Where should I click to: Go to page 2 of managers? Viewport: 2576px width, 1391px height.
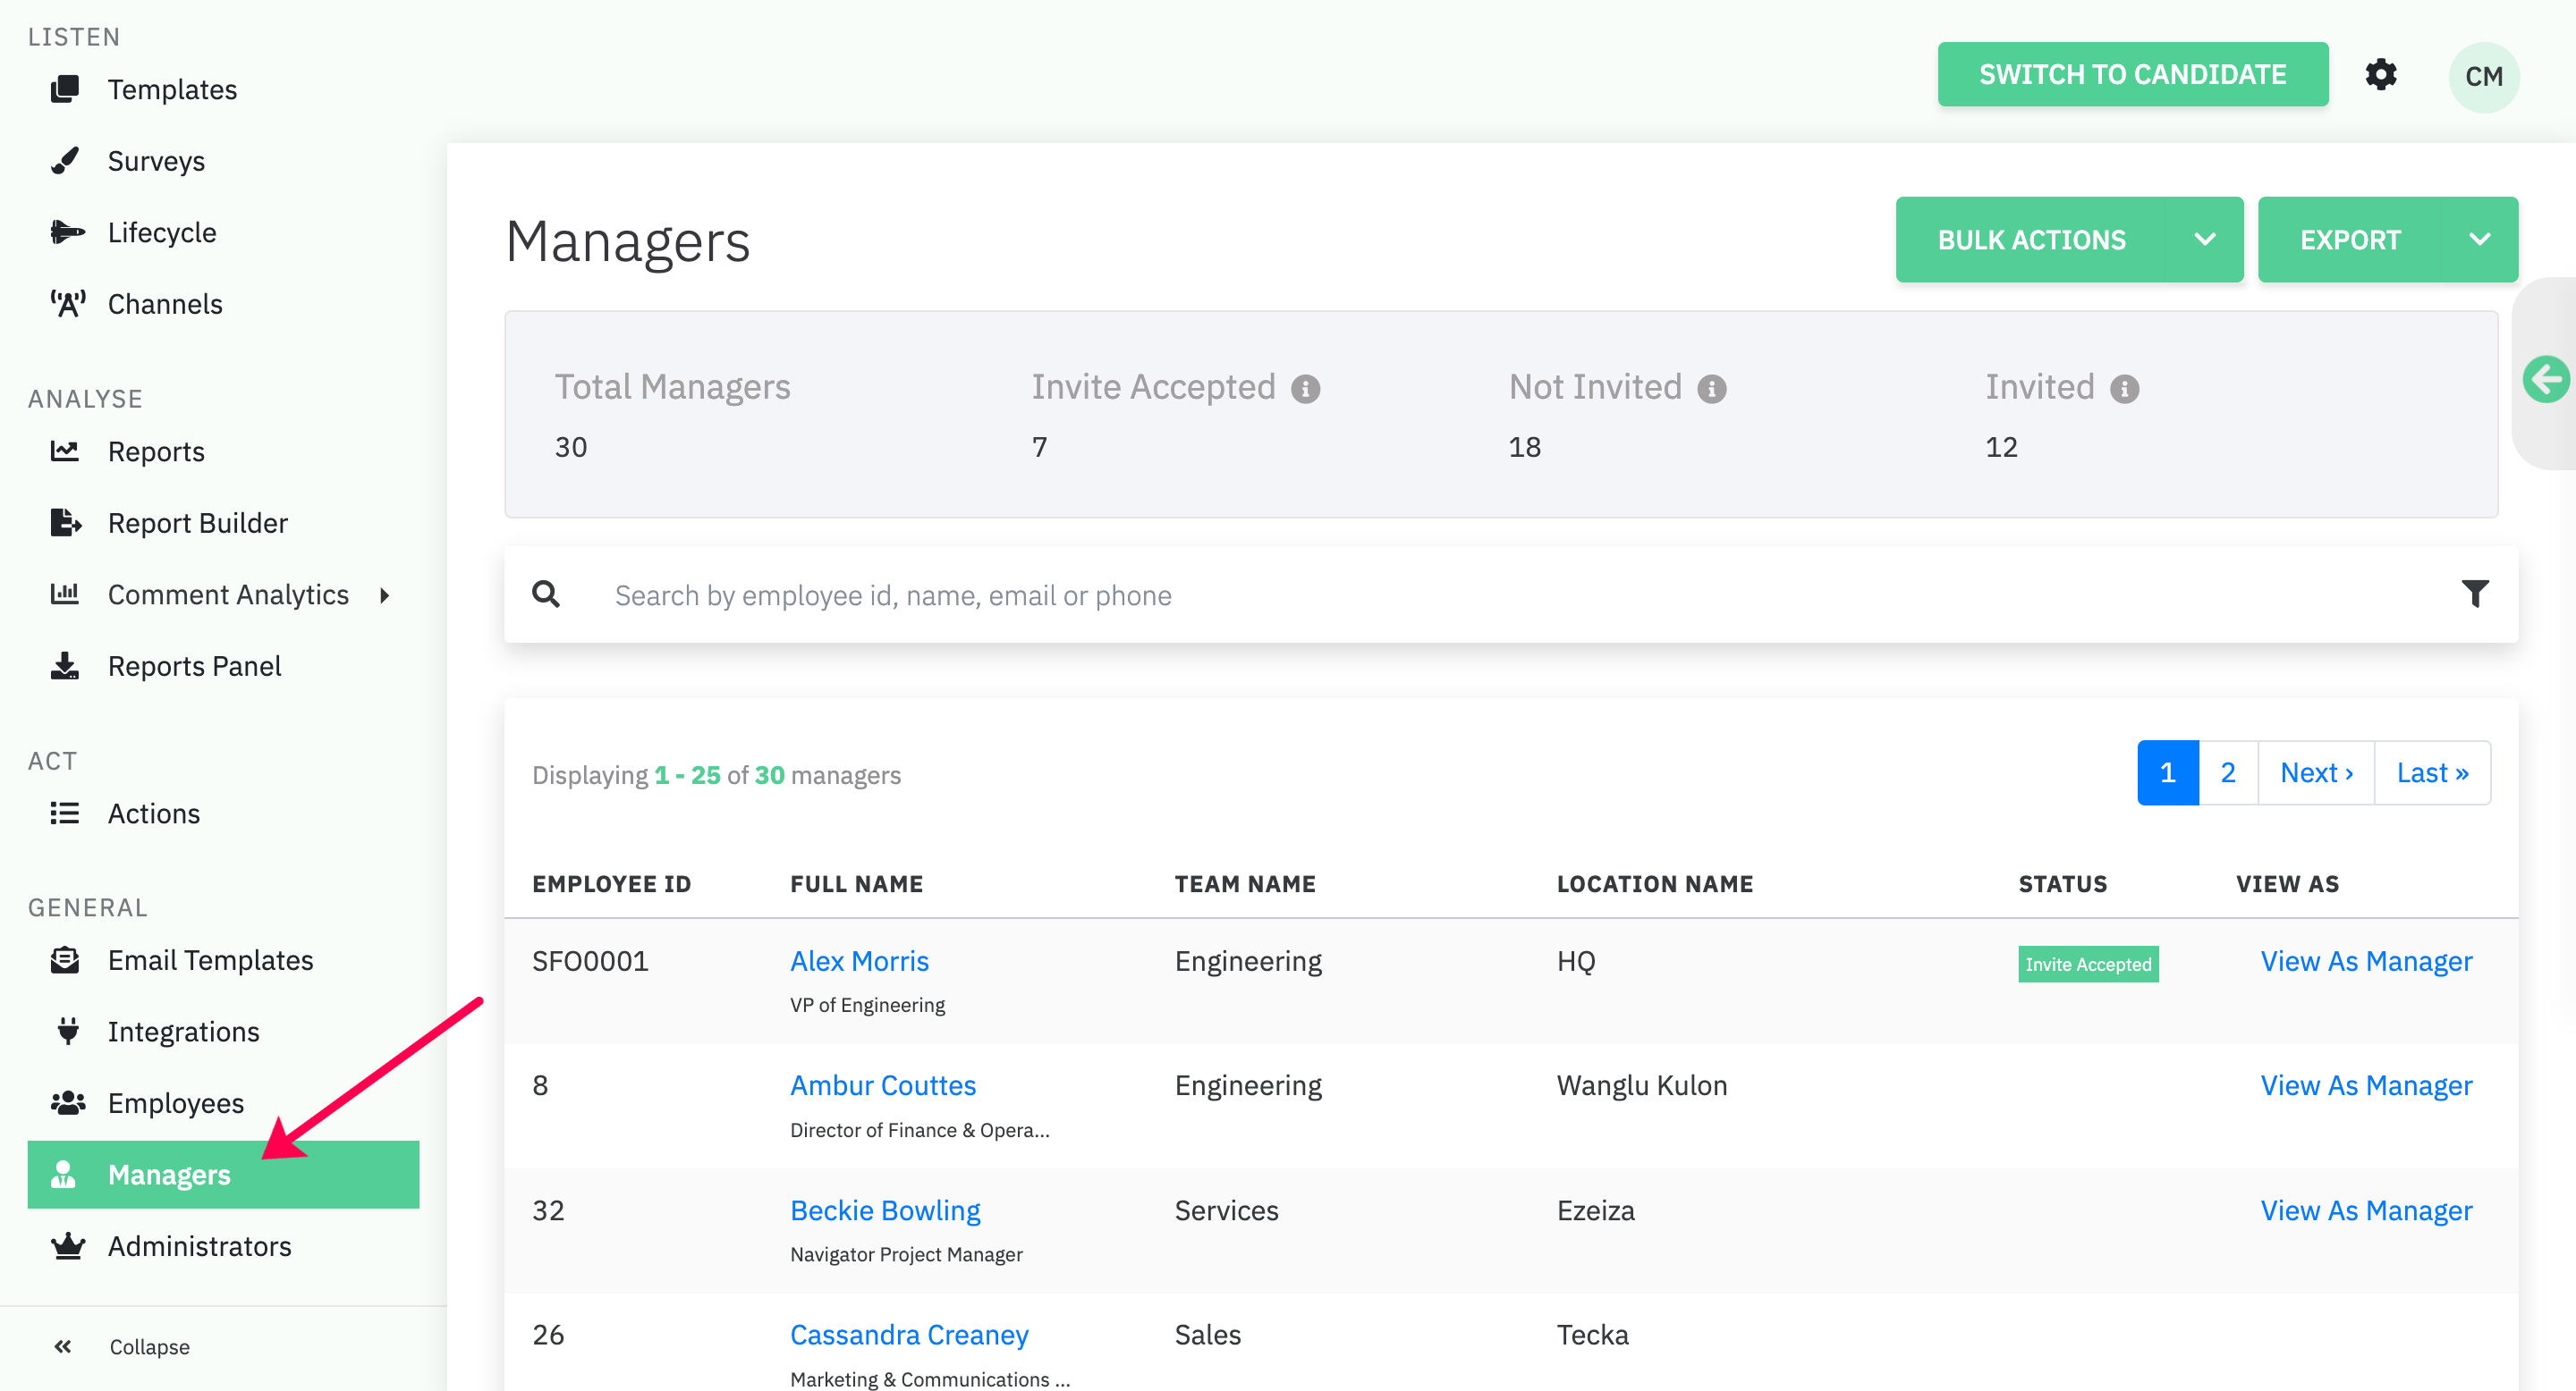point(2227,772)
